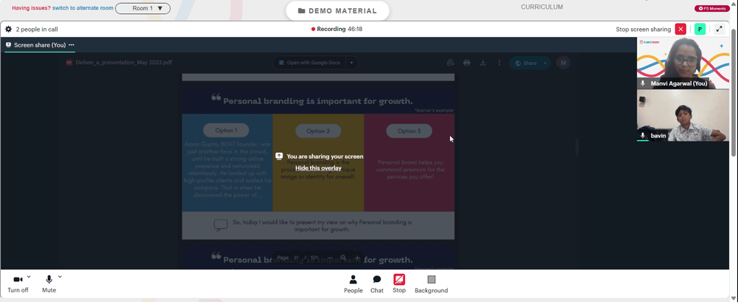Click the zoom out minus in page bar
738x302 pixels.
[330, 258]
